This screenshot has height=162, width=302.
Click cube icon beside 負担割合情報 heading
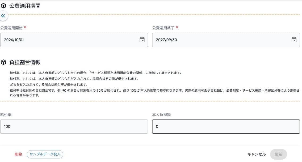(x=3, y=62)
